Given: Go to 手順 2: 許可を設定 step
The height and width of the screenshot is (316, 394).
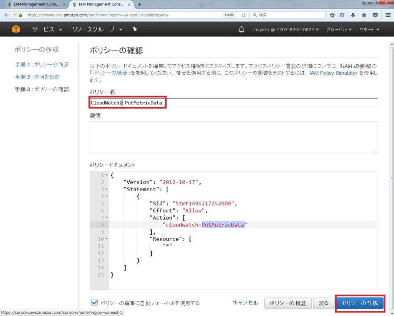Looking at the screenshot, I should coord(37,77).
